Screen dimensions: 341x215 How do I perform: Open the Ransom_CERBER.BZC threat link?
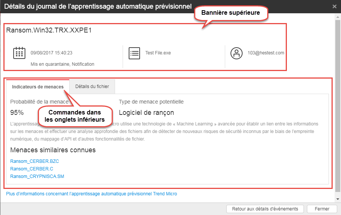pyautogui.click(x=34, y=161)
